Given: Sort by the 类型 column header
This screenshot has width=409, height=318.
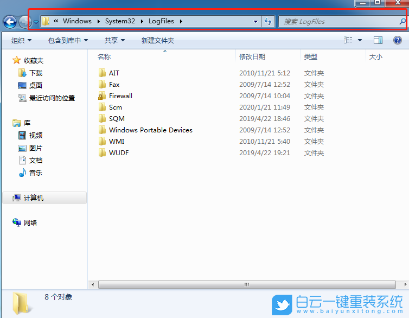Looking at the screenshot, I should [310, 56].
